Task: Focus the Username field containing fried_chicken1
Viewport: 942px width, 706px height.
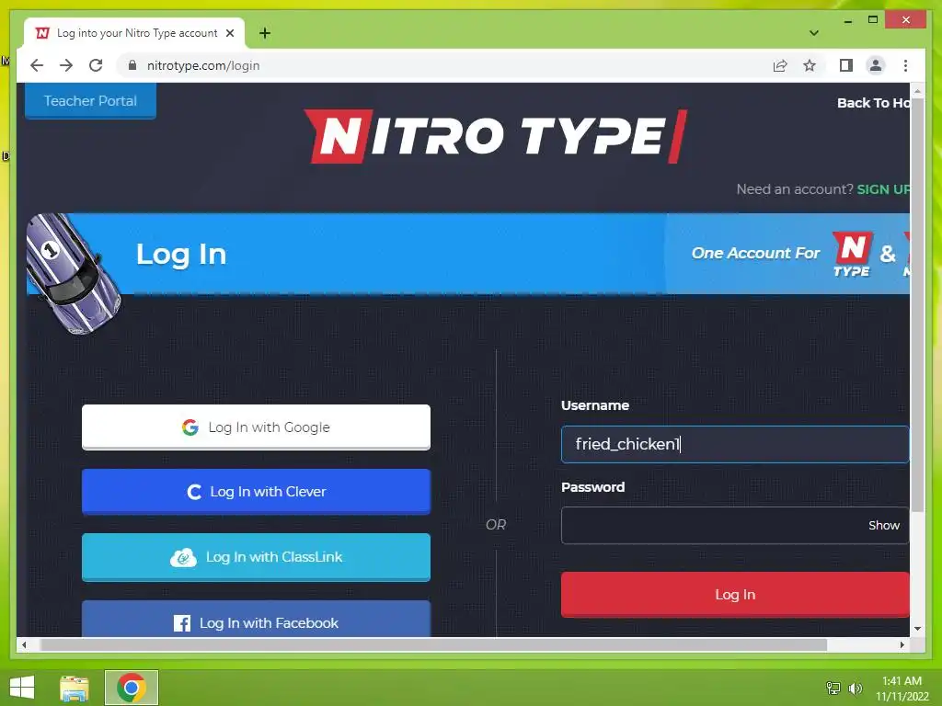Action: (735, 444)
